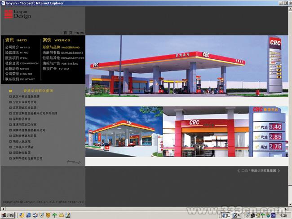292x219 pixels.
Task: View 影视广告 TV AD works
Action: 56,69
